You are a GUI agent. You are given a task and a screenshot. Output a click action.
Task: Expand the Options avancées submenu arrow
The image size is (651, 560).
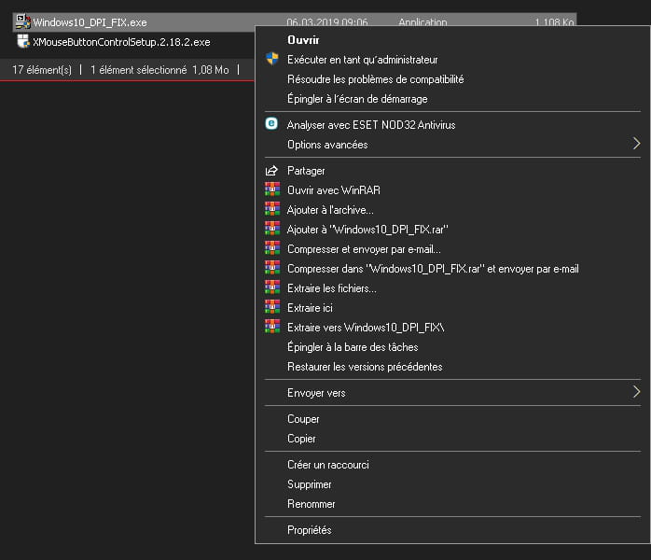tap(636, 144)
